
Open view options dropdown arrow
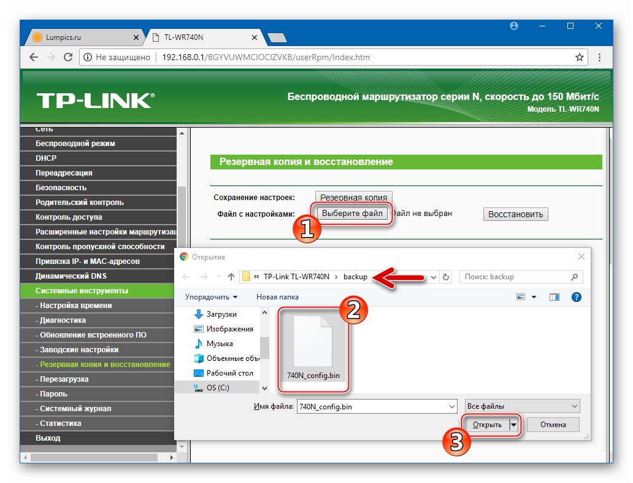coord(534,297)
